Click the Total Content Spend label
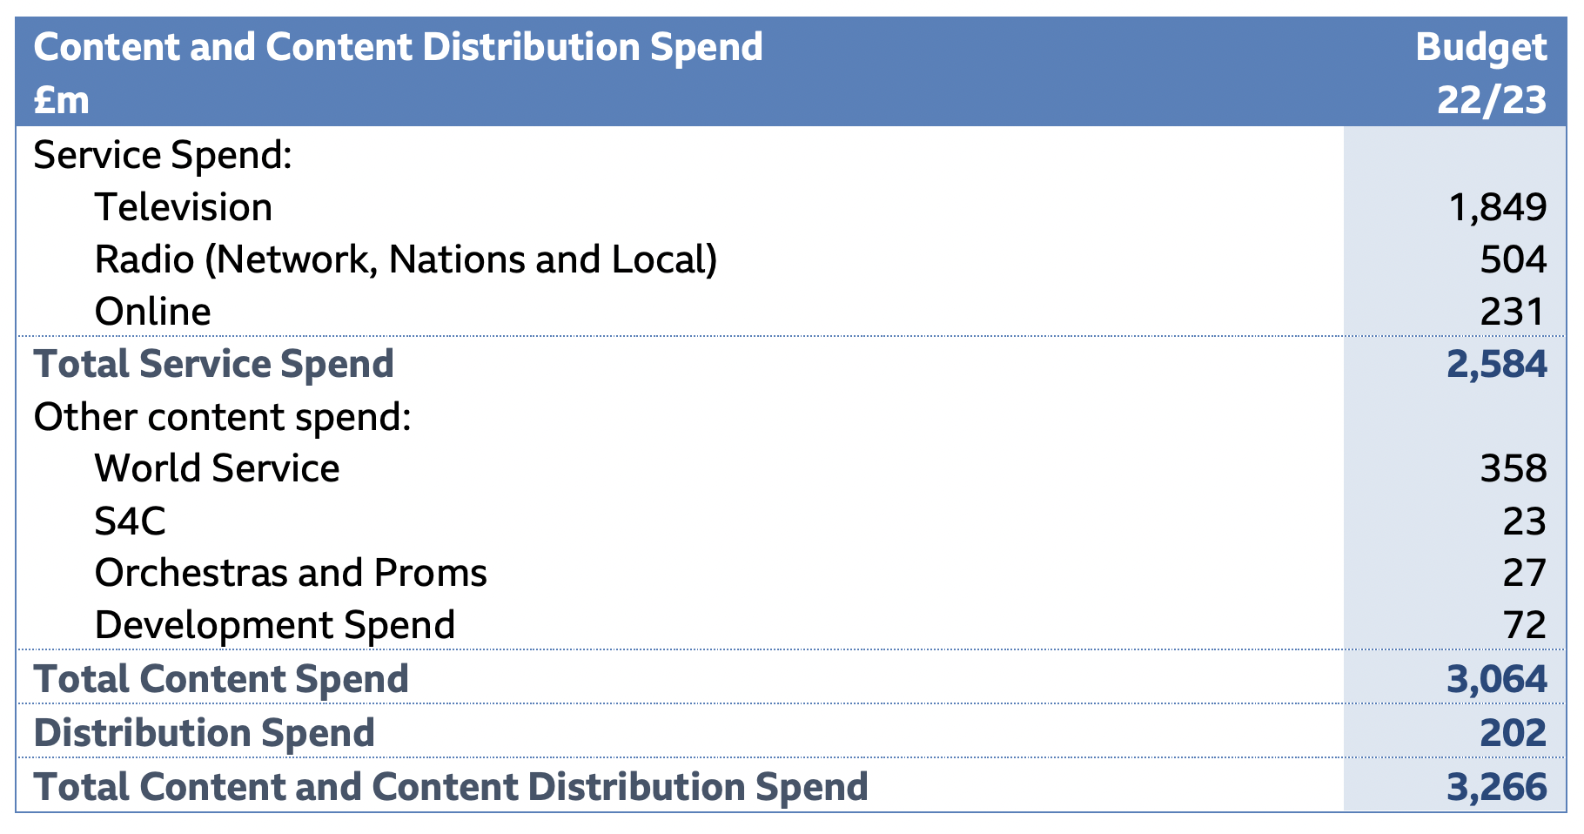This screenshot has width=1584, height=834. click(x=221, y=680)
